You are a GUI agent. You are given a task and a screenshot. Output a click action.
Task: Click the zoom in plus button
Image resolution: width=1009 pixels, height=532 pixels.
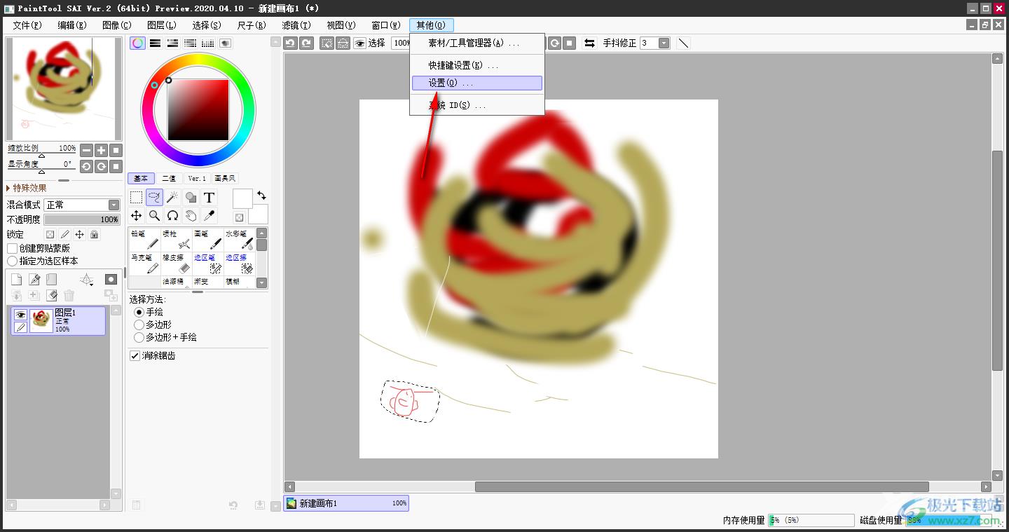(x=102, y=150)
